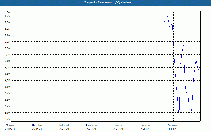211x132 pixels.
Task: Click the date 24.04.23
Action: (10, 129)
